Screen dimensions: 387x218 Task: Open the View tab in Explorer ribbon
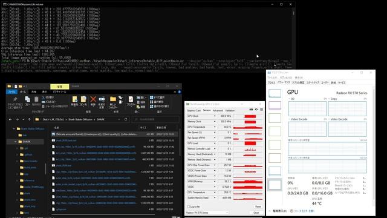[44, 91]
